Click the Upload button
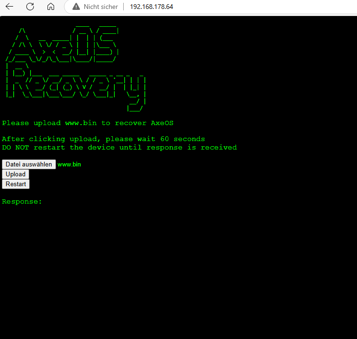357x339 pixels. coord(16,174)
